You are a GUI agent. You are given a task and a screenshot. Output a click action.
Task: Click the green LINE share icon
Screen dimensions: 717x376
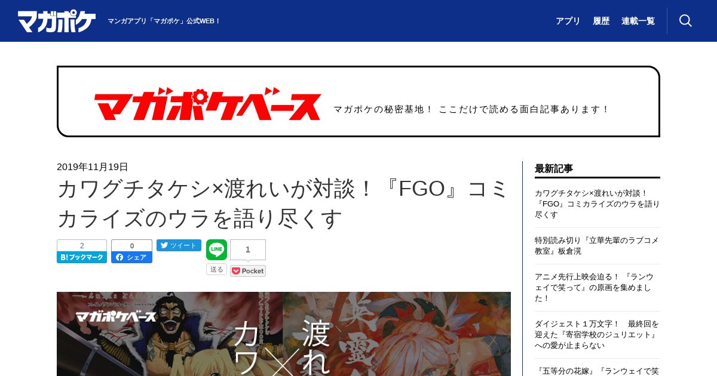point(216,249)
